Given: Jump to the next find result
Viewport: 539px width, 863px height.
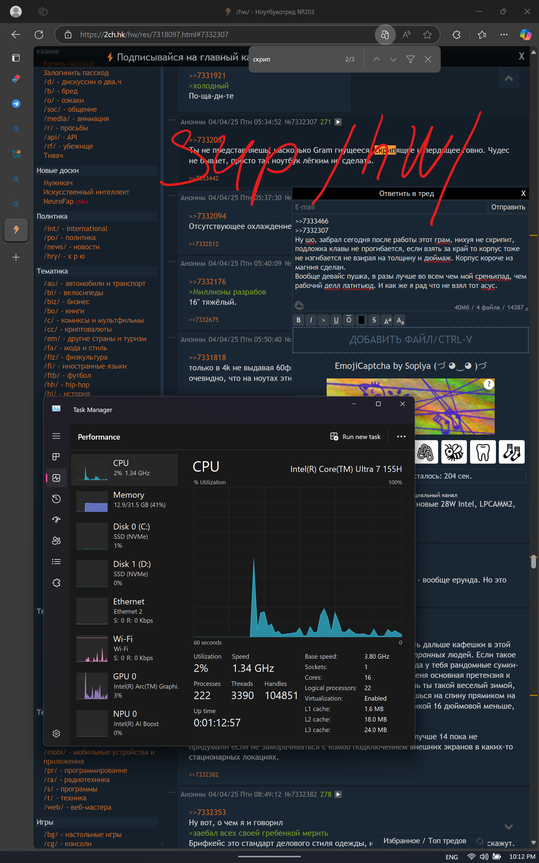Looking at the screenshot, I should (393, 59).
